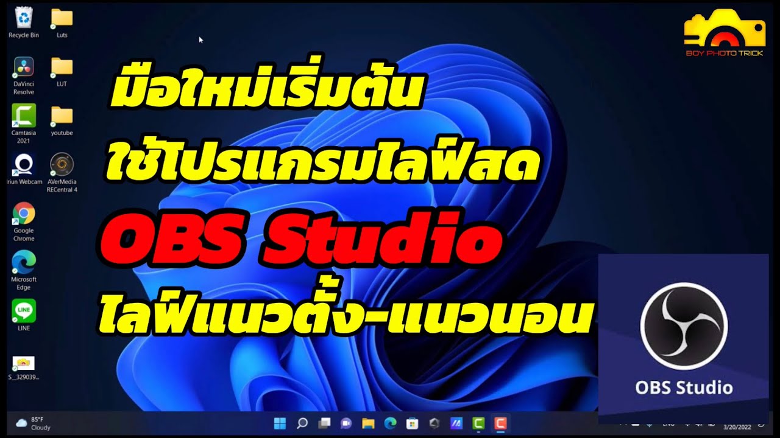This screenshot has width=780, height=438.
Task: Open File Explorer from taskbar
Action: coord(367,423)
